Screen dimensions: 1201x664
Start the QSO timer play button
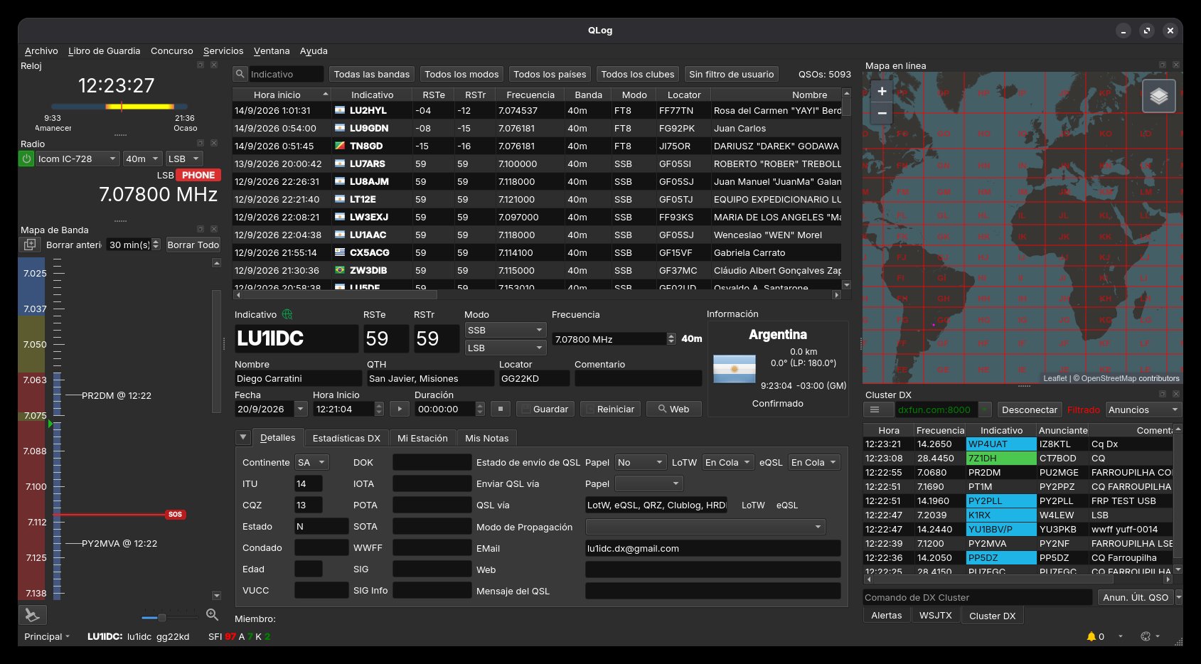[x=400, y=409]
